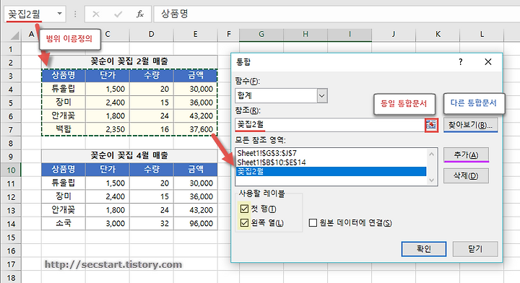This screenshot has width=520, height=283.
Task: Click the 금액 header cell in row 10
Action: [x=195, y=170]
